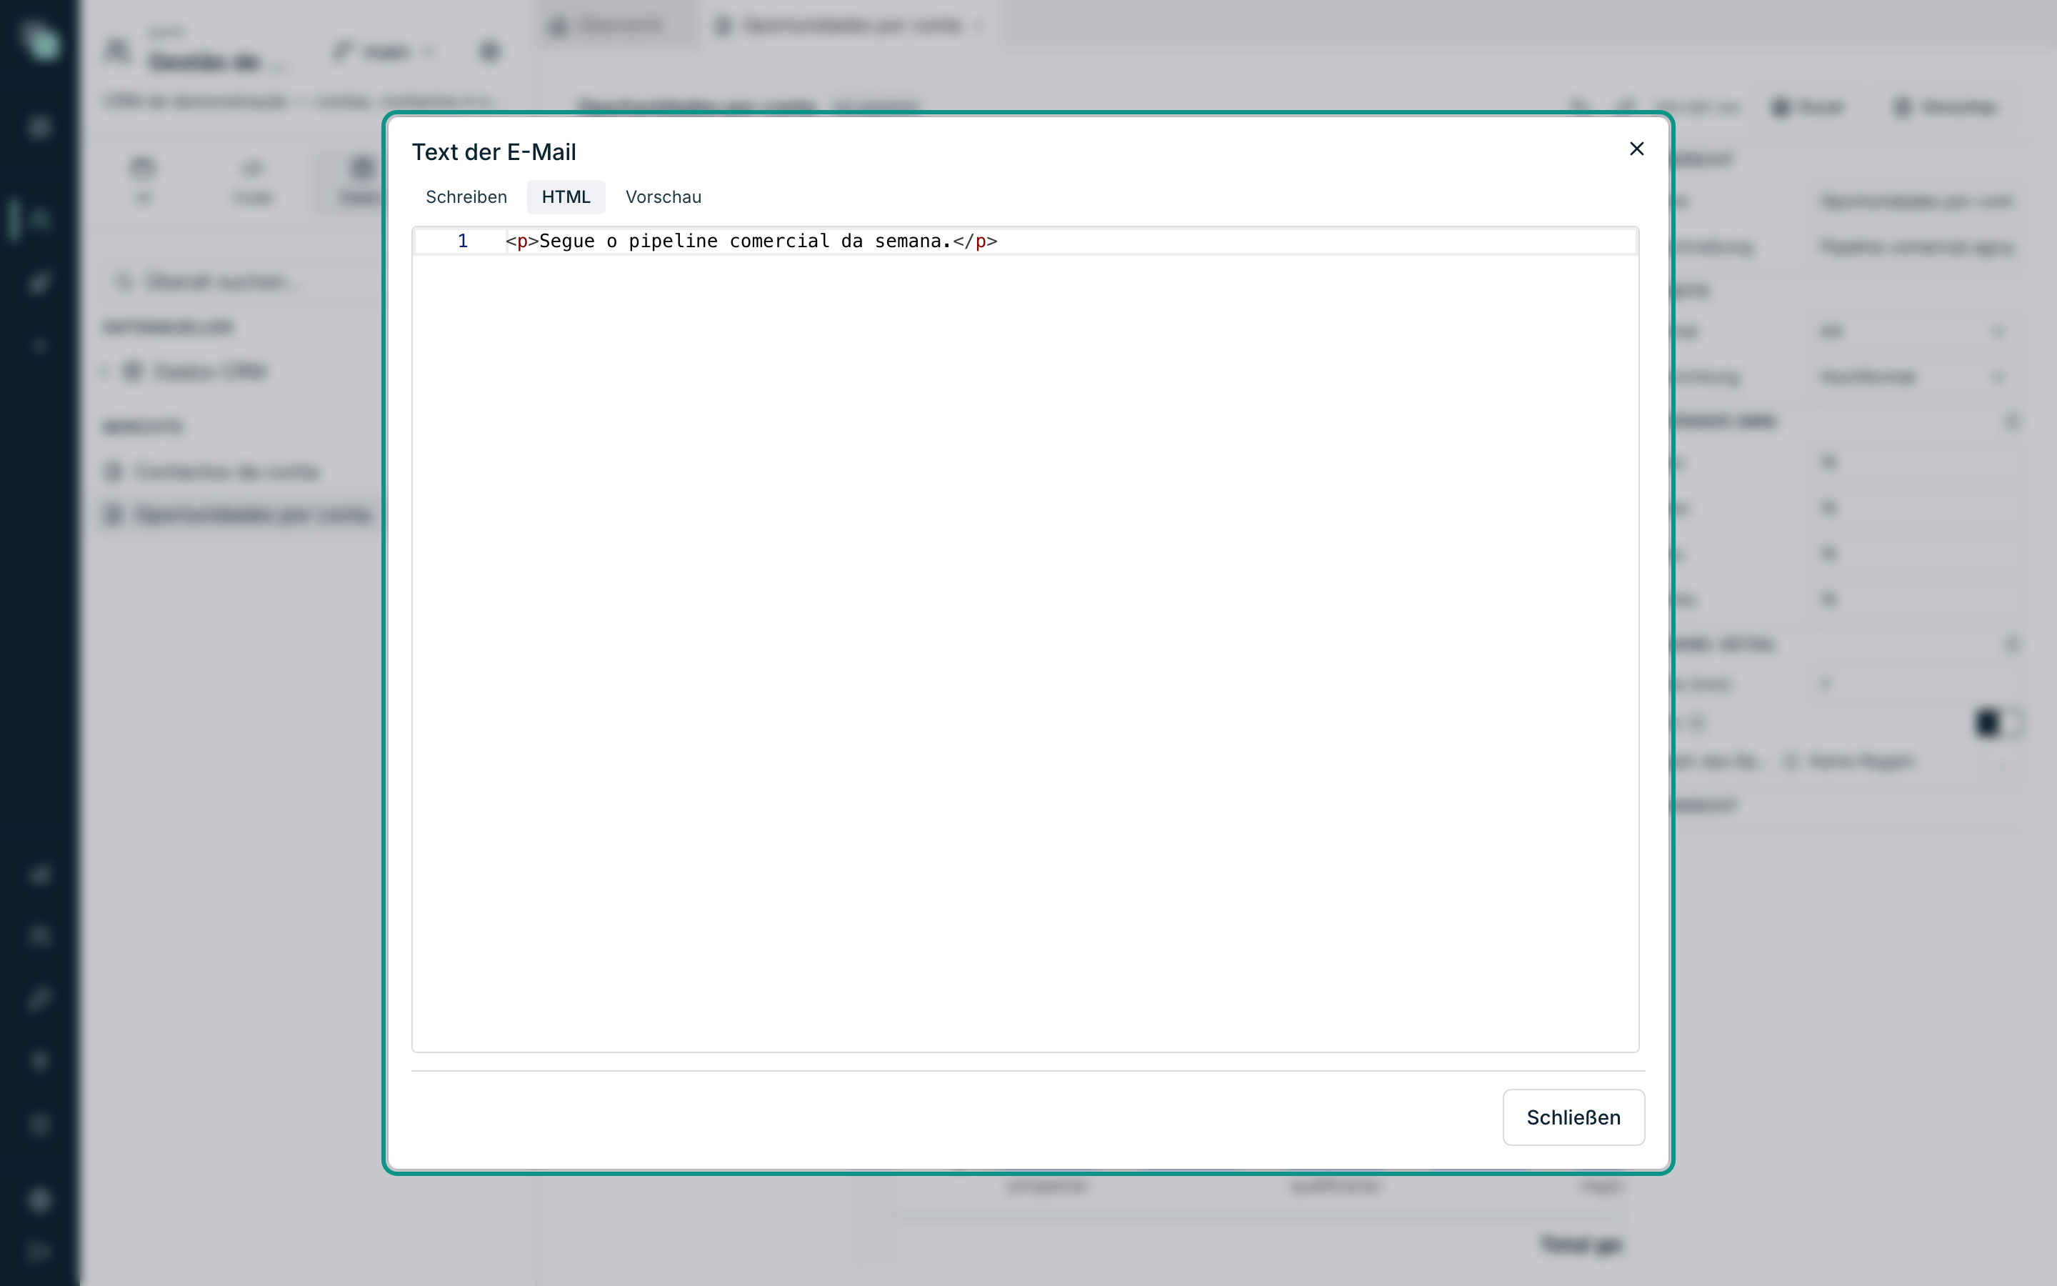The image size is (2057, 1286).
Task: Open the Vorschau tab
Action: (x=664, y=197)
